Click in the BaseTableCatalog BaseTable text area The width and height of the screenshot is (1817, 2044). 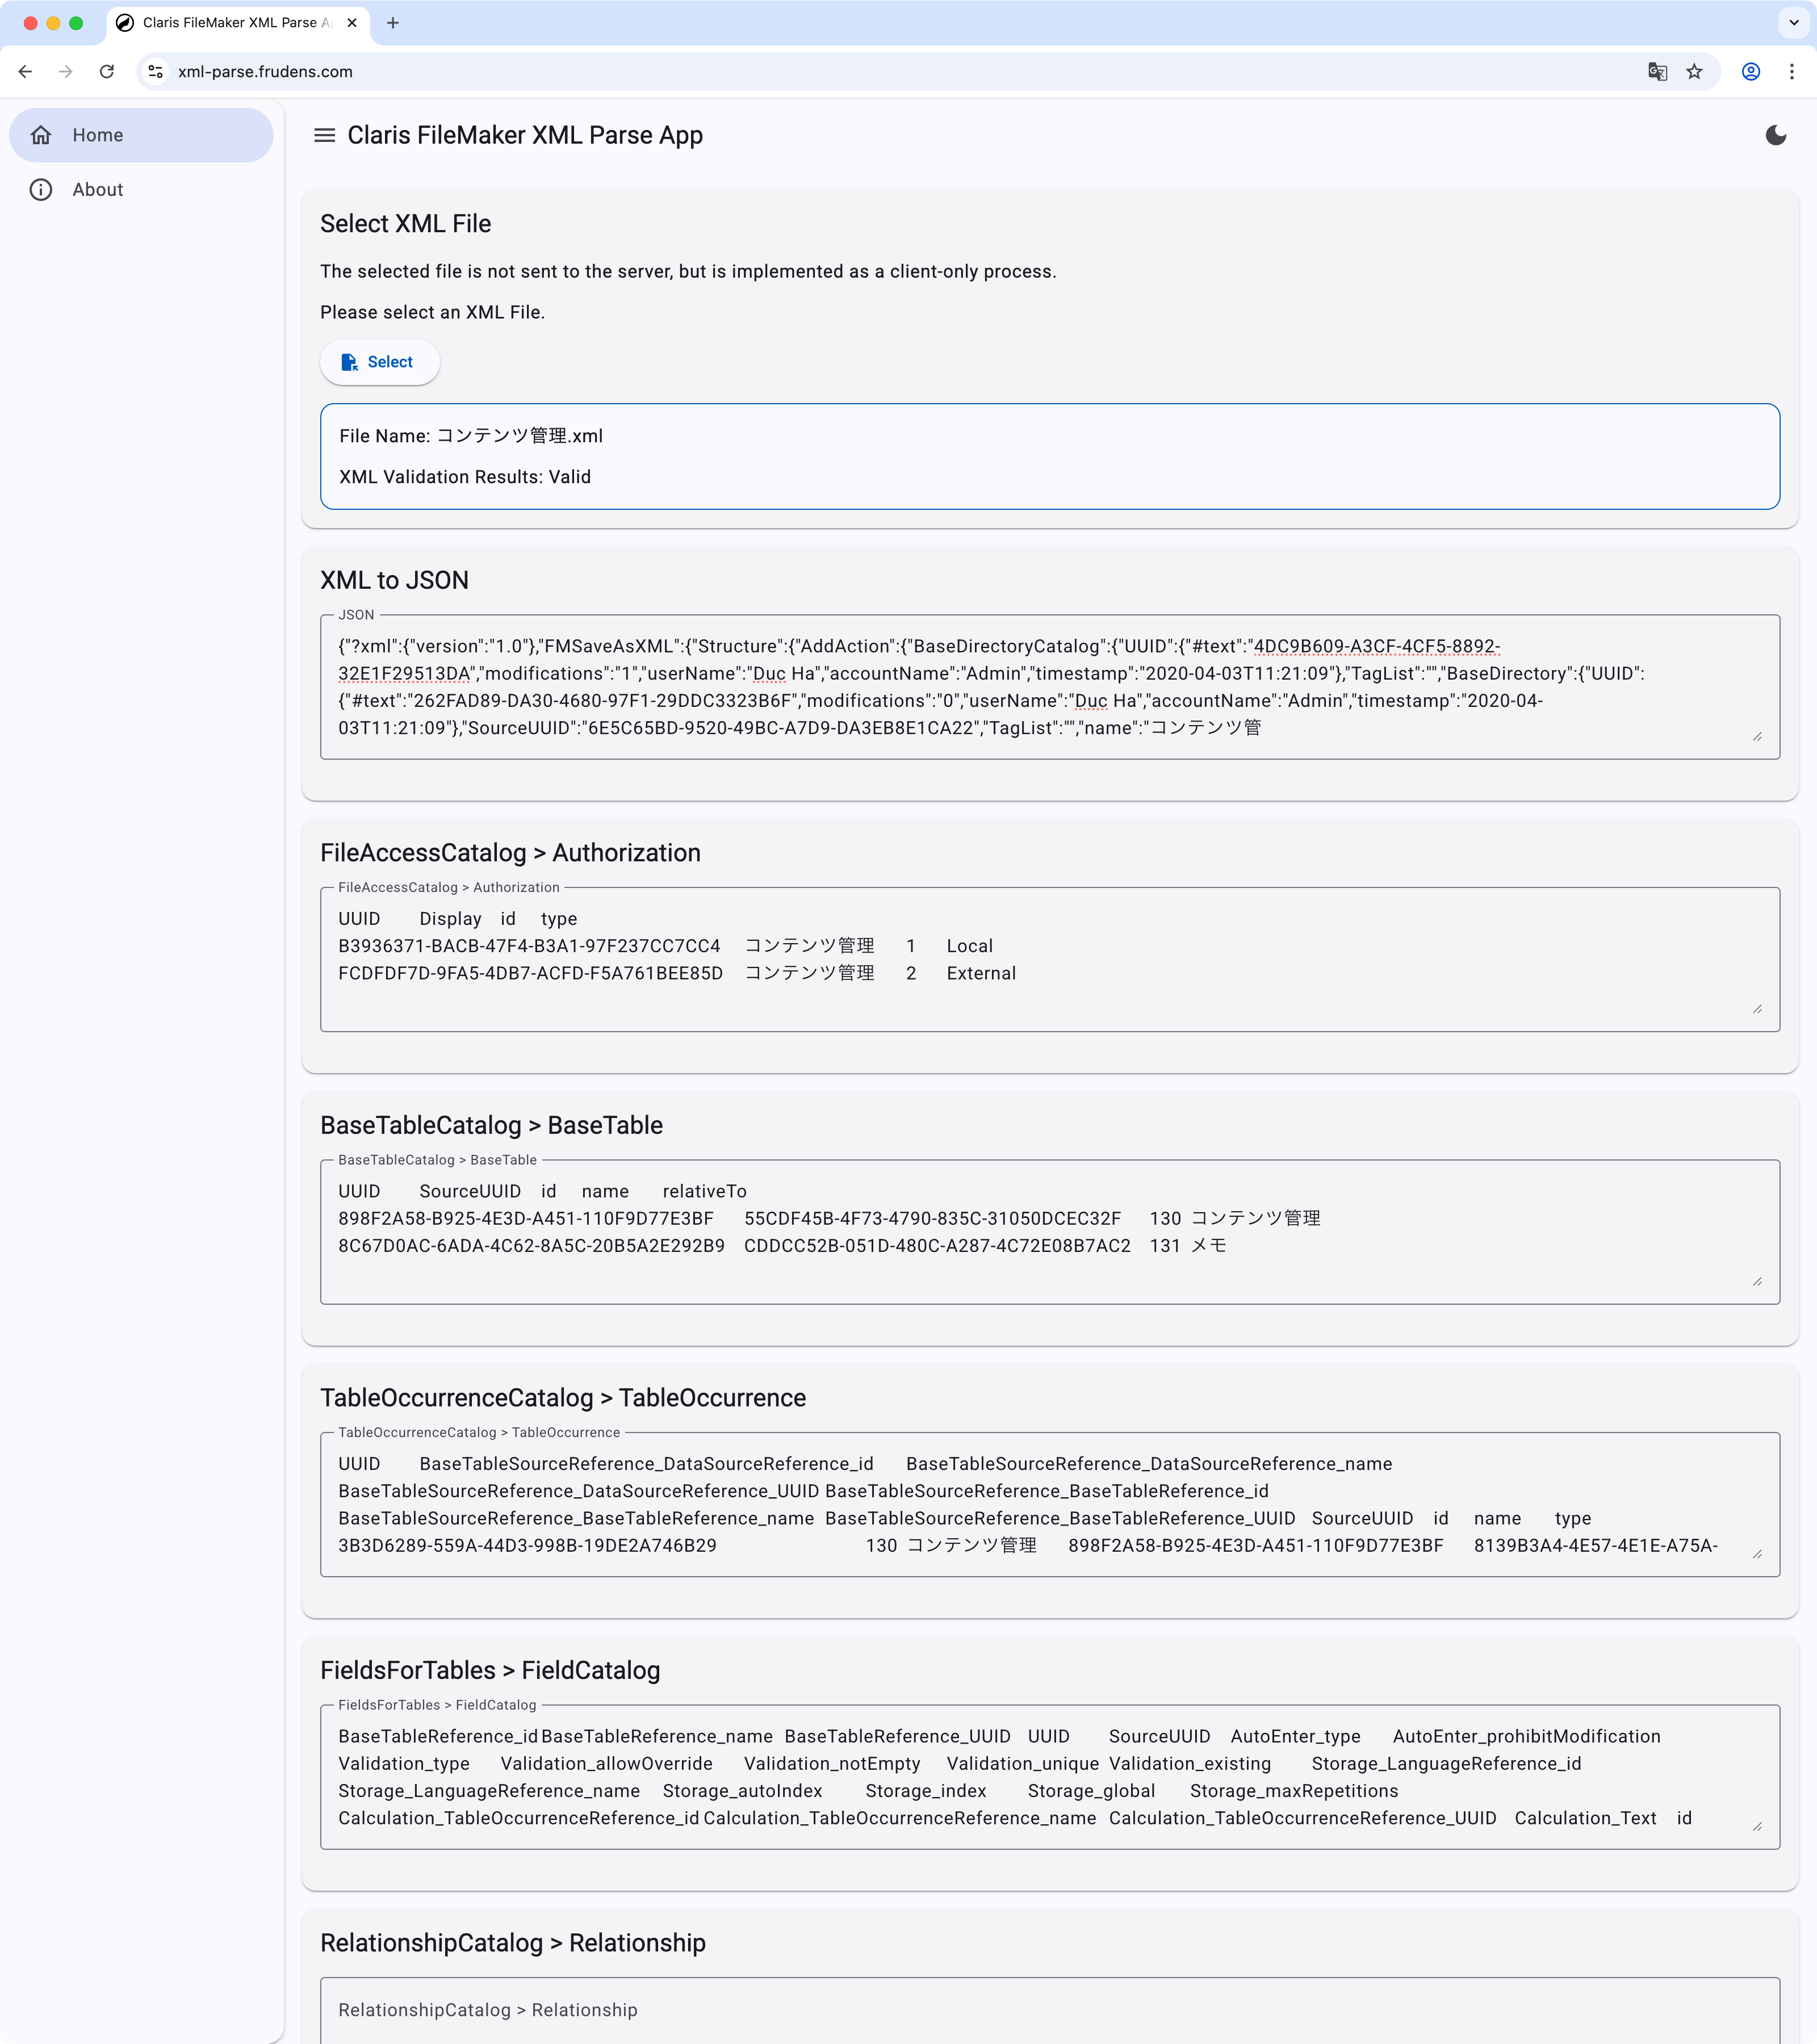pyautogui.click(x=1049, y=1232)
